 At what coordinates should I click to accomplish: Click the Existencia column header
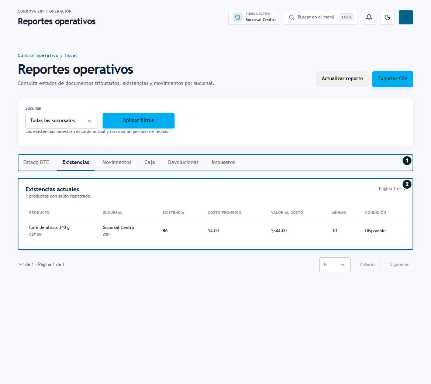click(x=173, y=213)
